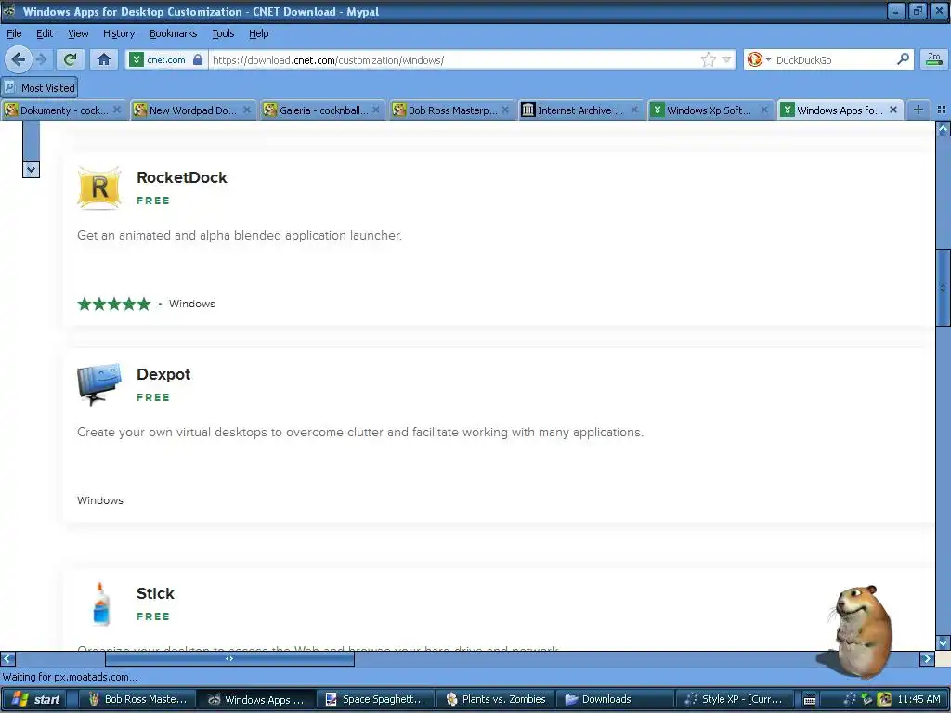Switch to Bob Ross Maste... taskbar window
951x713 pixels.
click(x=138, y=699)
